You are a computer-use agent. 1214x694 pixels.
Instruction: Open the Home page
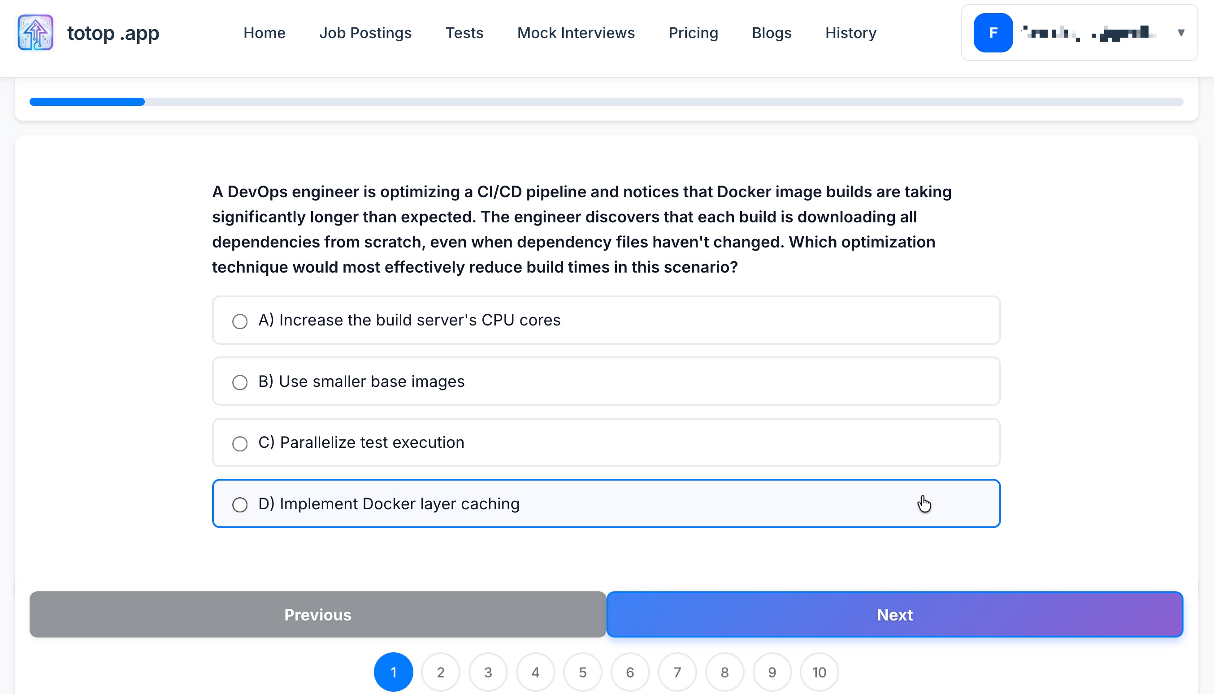point(264,32)
